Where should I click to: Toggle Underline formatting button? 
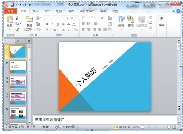pos(58,24)
